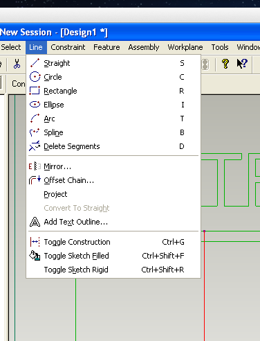Open the Mirror... dialog entry
Image resolution: width=260 pixels, height=341 pixels.
coord(113,166)
